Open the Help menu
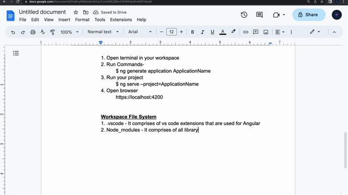348x195 pixels. pos(141,19)
